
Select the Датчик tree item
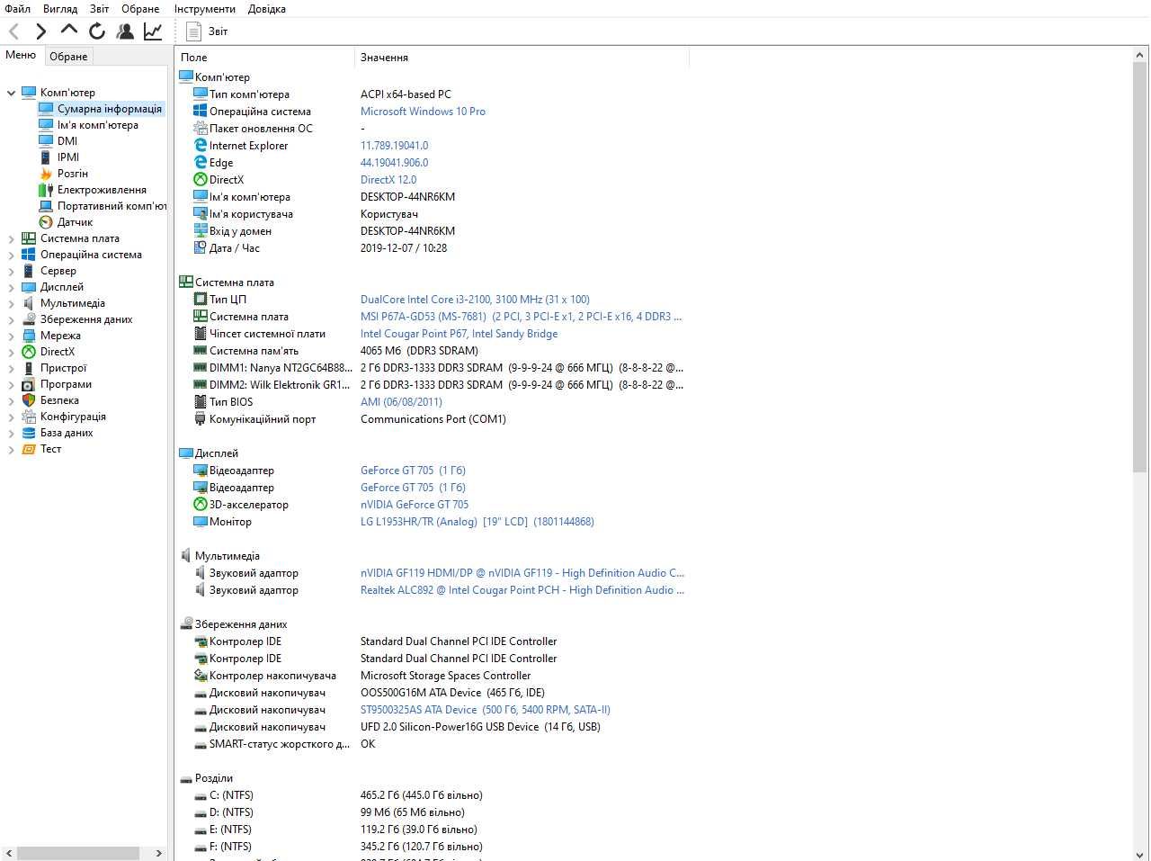(x=76, y=222)
